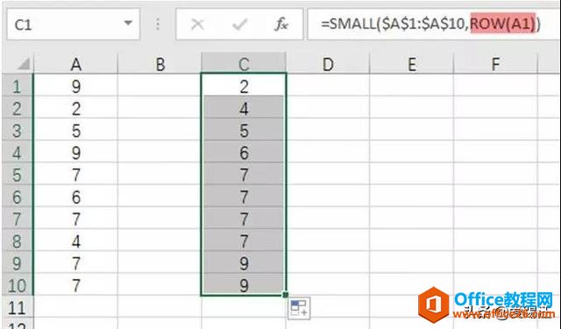The image size is (561, 329).
Task: Click the Select All corner triangle
Action: tap(24, 64)
